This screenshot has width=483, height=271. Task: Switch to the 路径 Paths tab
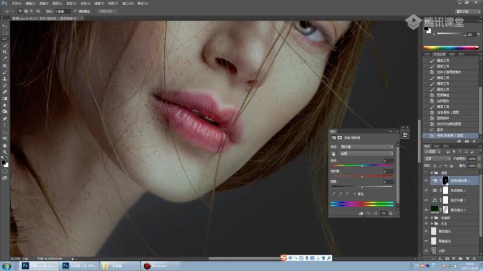click(x=445, y=146)
